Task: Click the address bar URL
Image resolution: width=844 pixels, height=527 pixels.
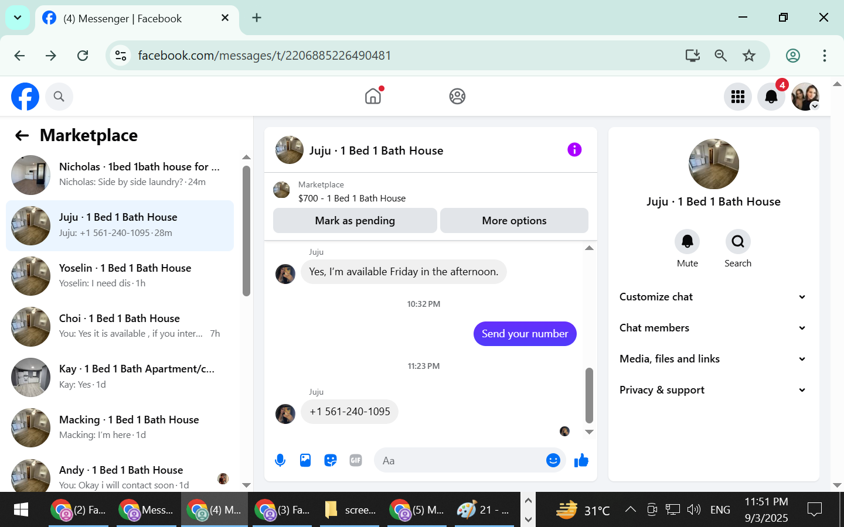Action: (x=264, y=56)
